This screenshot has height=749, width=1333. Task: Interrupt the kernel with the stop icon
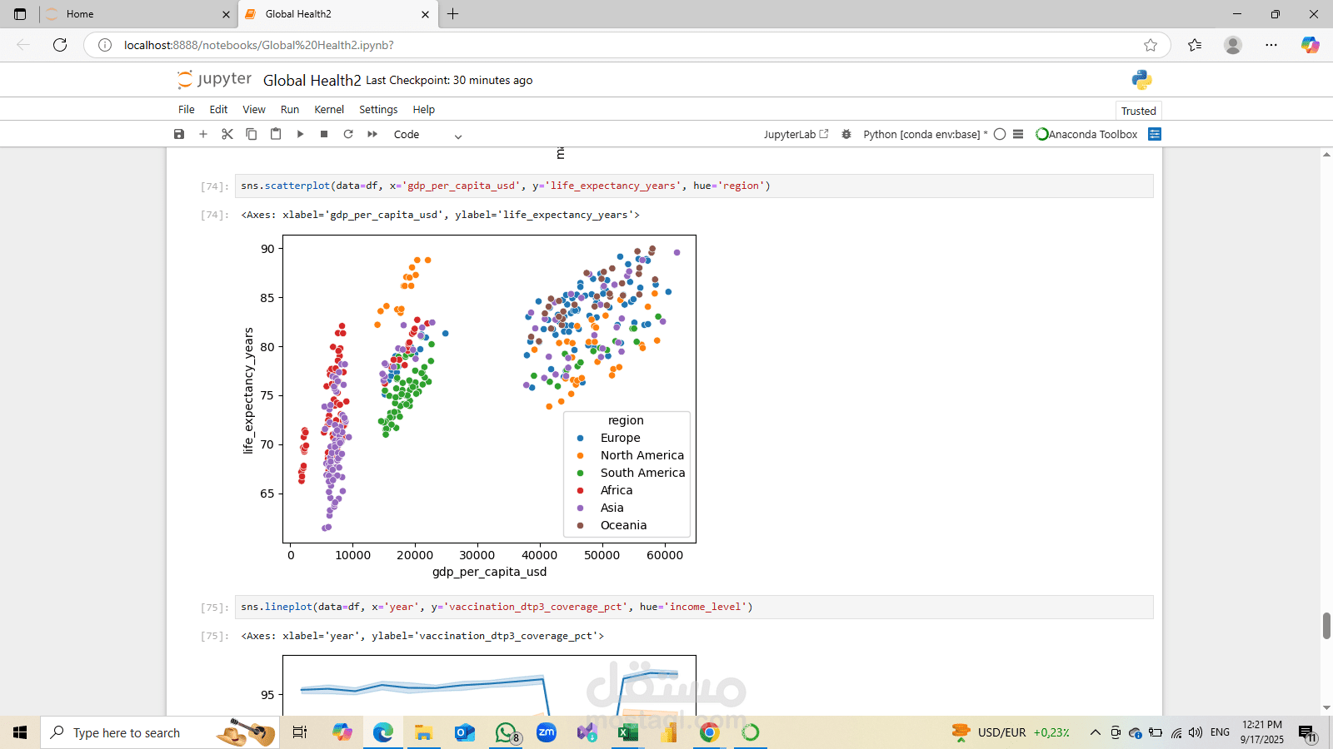tap(324, 134)
